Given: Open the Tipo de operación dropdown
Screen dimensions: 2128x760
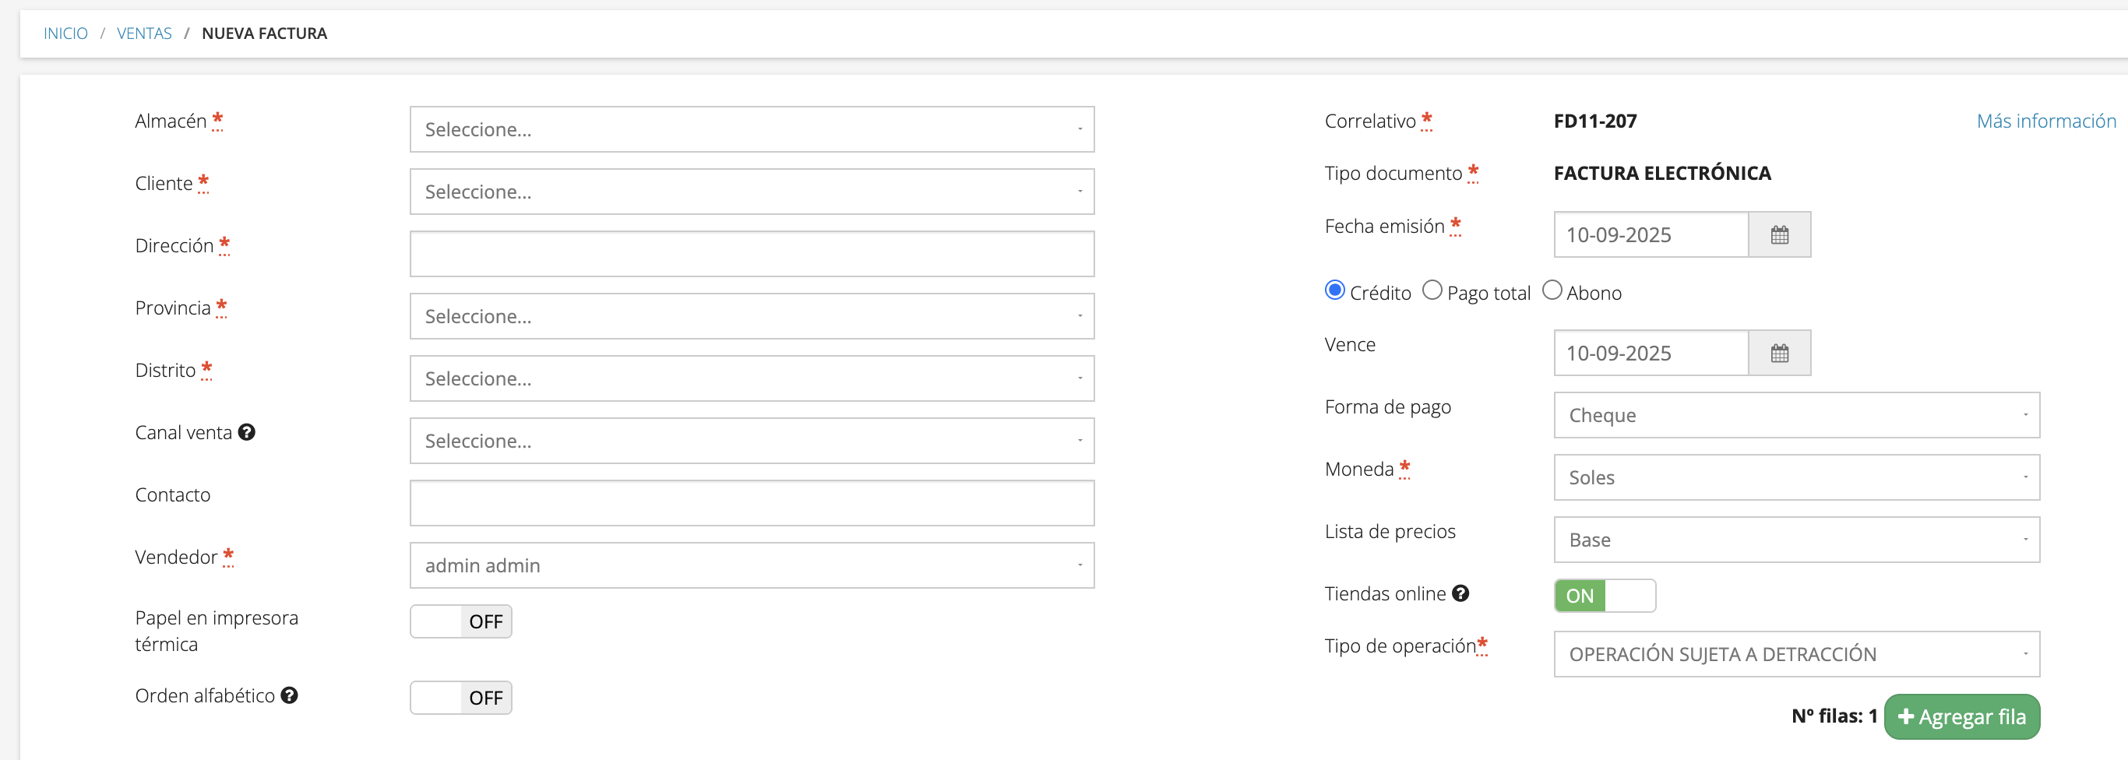Looking at the screenshot, I should tap(1797, 654).
